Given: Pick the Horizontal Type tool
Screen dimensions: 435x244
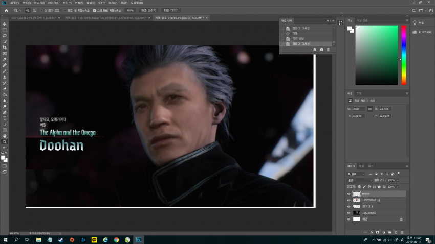Looking at the screenshot, I should pos(5,118).
